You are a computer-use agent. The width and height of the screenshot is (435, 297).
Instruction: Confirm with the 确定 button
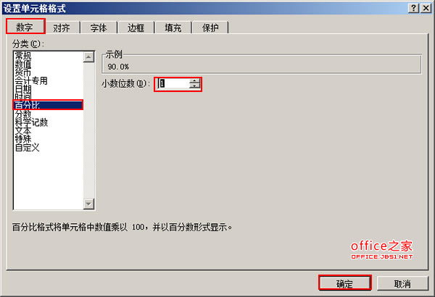click(345, 283)
